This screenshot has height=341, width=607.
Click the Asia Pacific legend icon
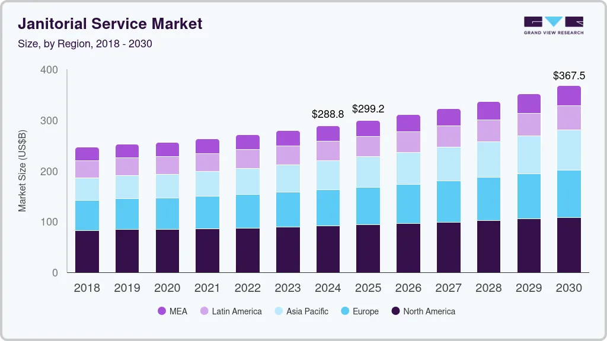click(x=278, y=311)
